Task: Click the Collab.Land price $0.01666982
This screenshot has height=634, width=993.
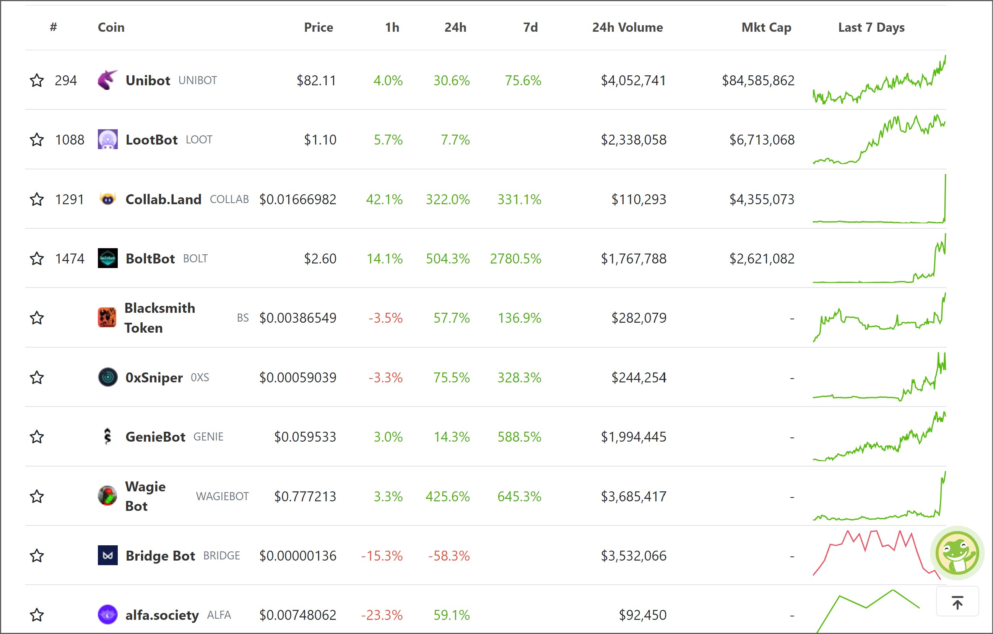Action: click(x=298, y=199)
